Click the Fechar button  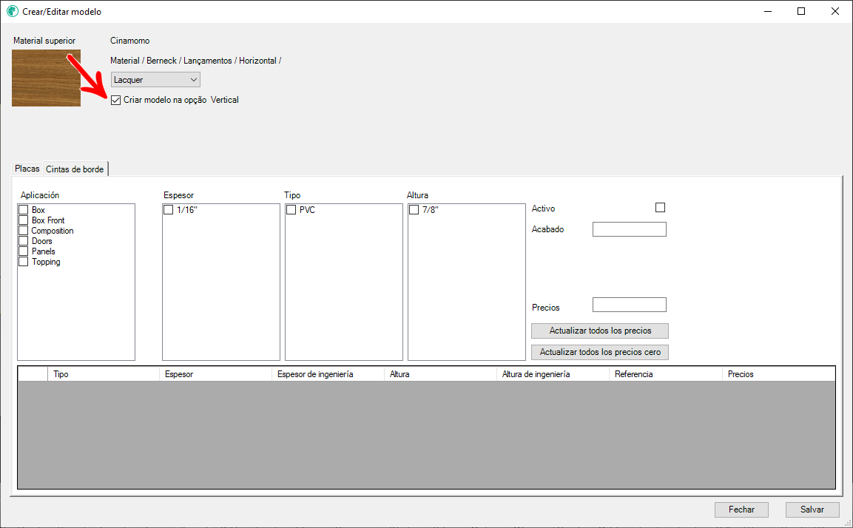741,510
